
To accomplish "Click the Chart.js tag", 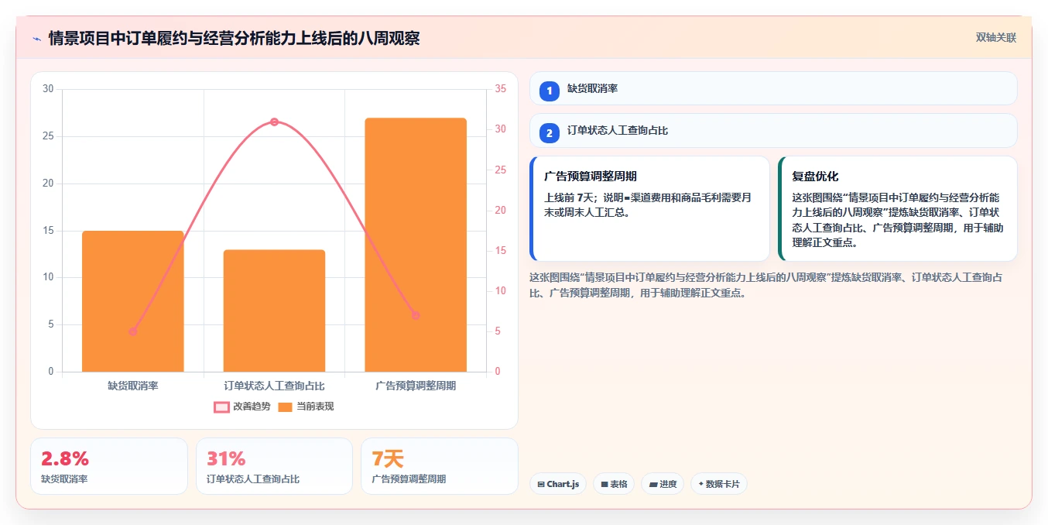I will pos(558,484).
